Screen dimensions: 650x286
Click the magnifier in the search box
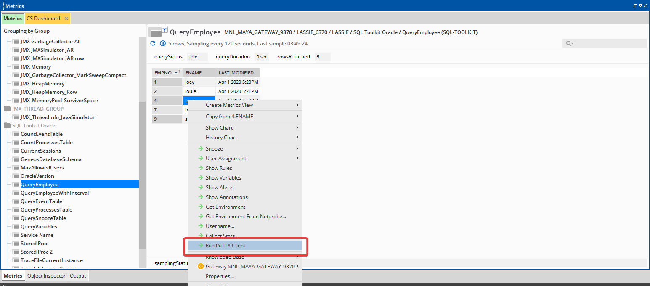tap(569, 43)
